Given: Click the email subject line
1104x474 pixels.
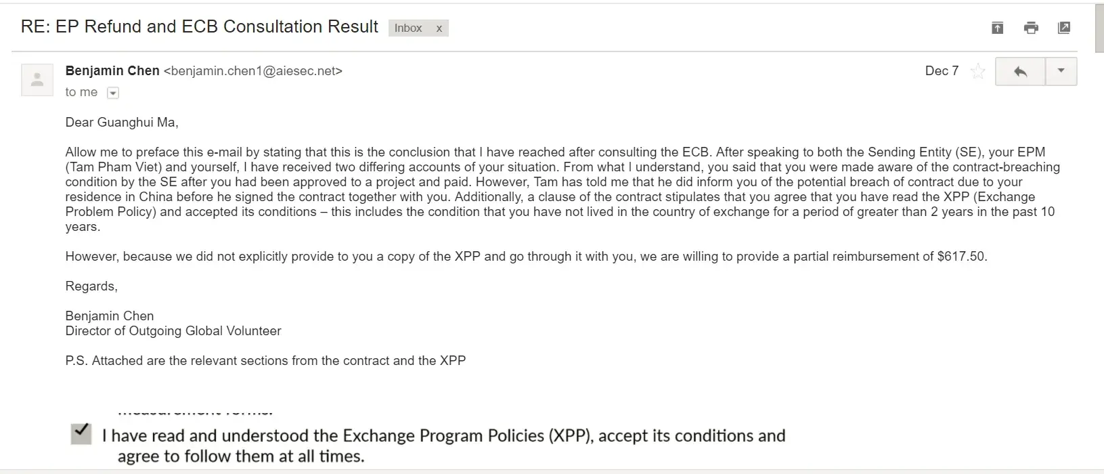Looking at the screenshot, I should 200,27.
